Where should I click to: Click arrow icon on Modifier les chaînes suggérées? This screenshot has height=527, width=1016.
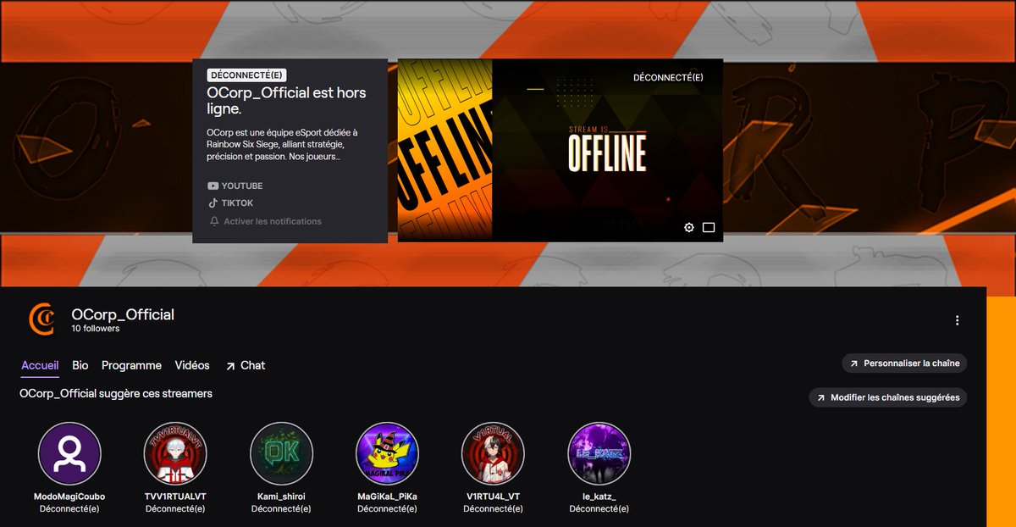coord(820,397)
